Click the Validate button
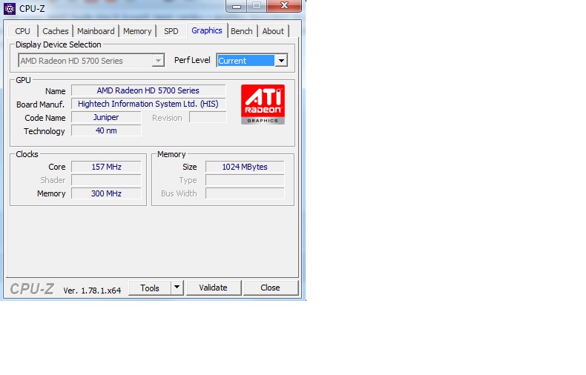Image resolution: width=586 pixels, height=375 pixels. [x=214, y=288]
